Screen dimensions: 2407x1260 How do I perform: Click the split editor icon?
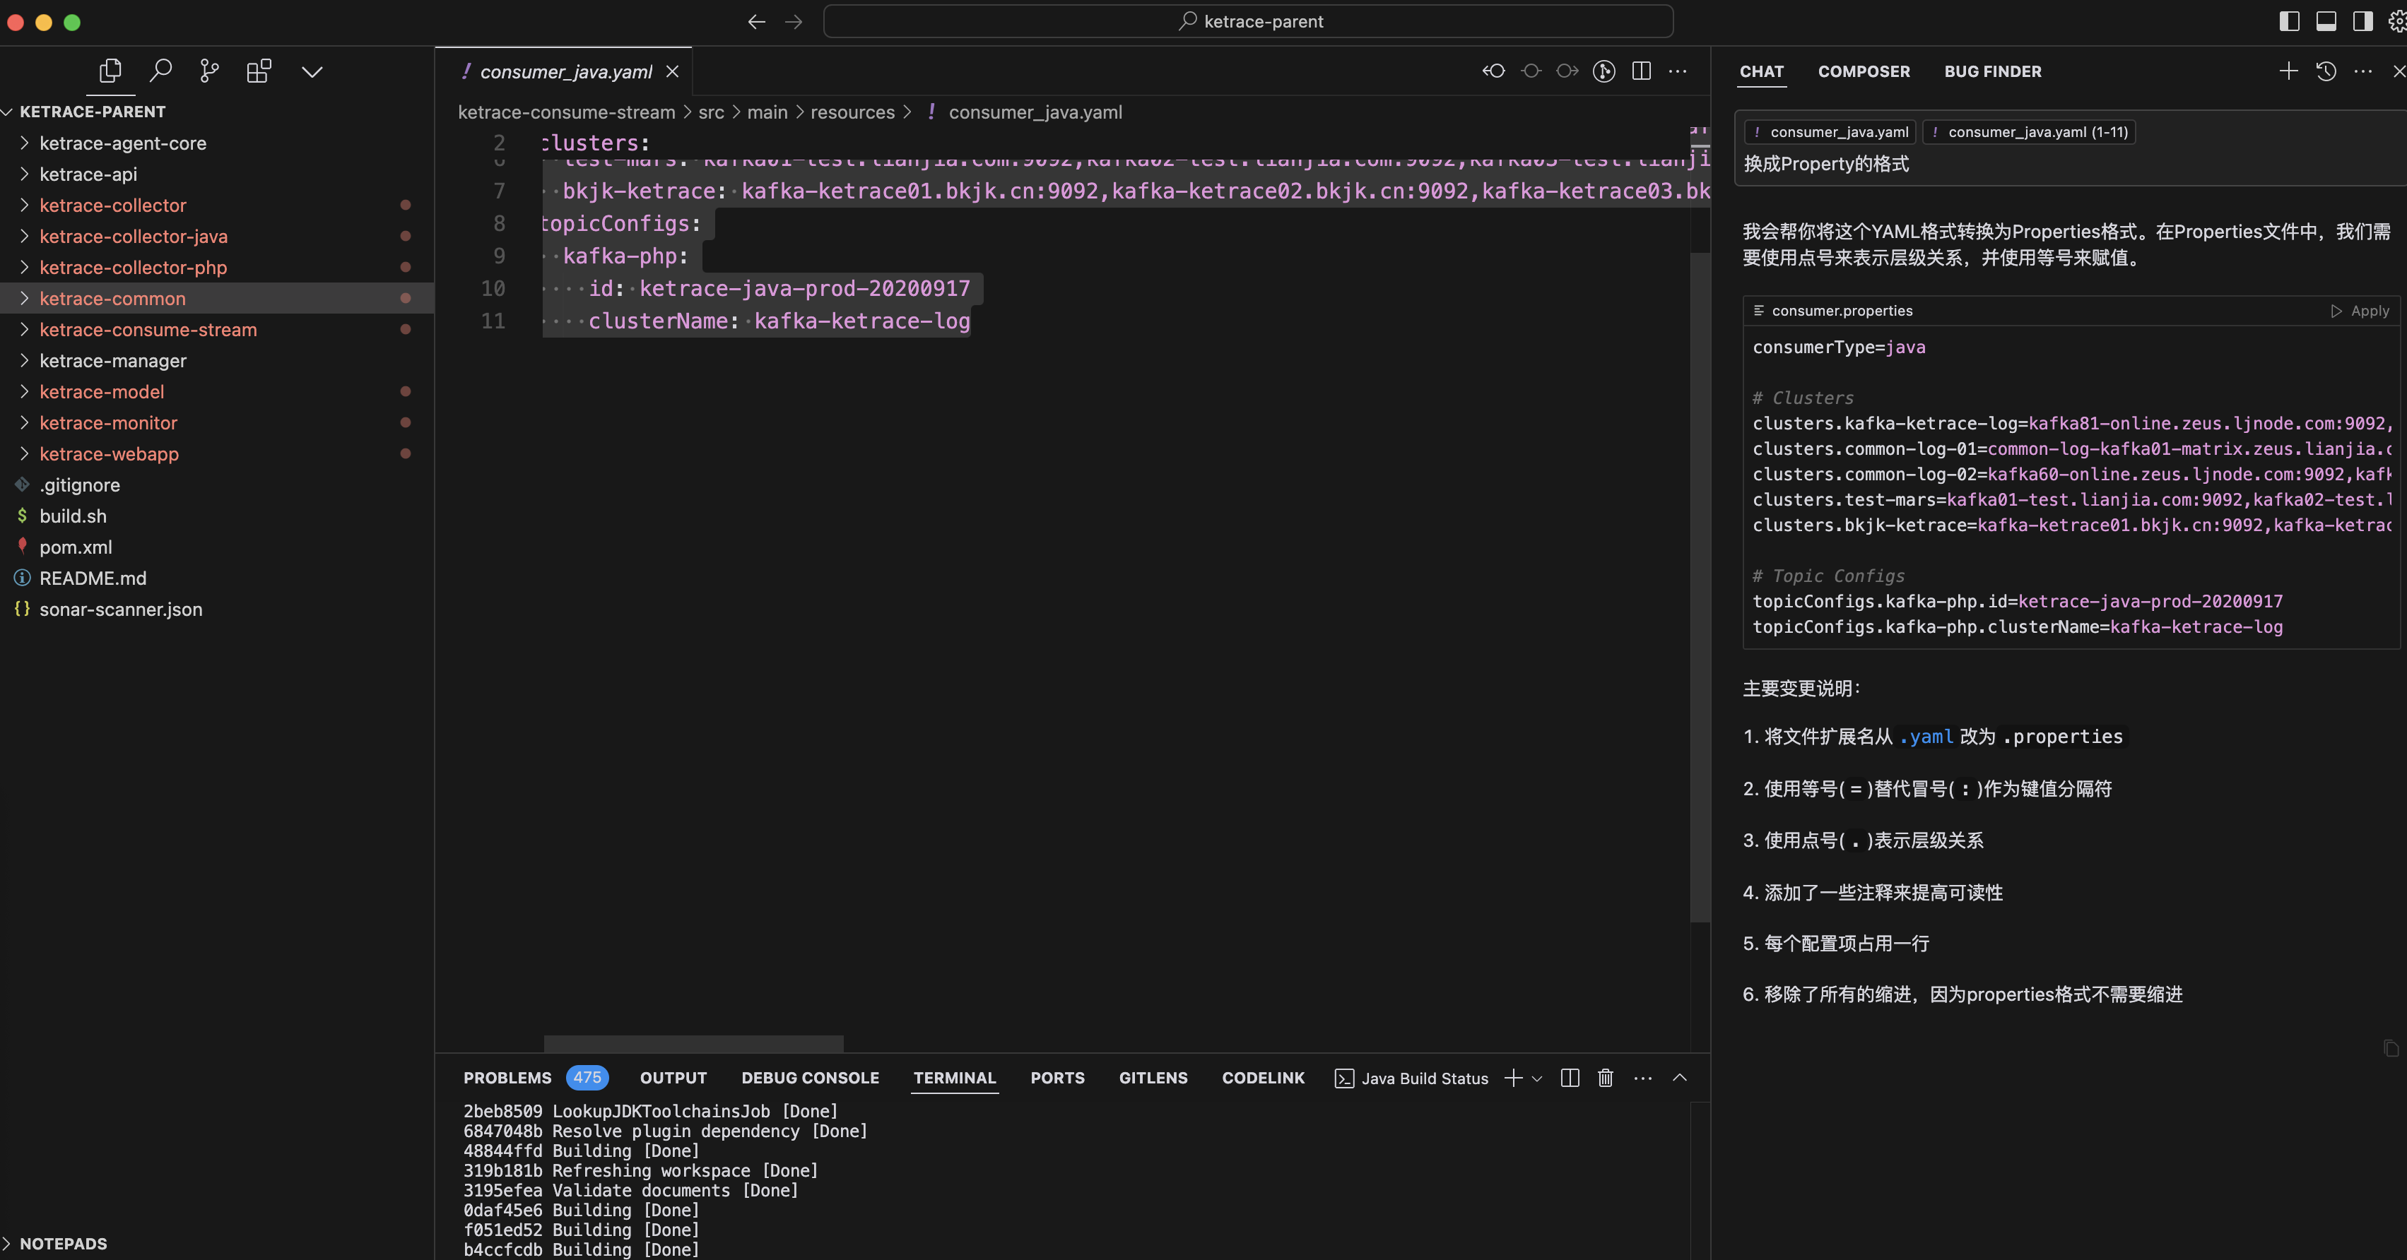pos(1641,71)
